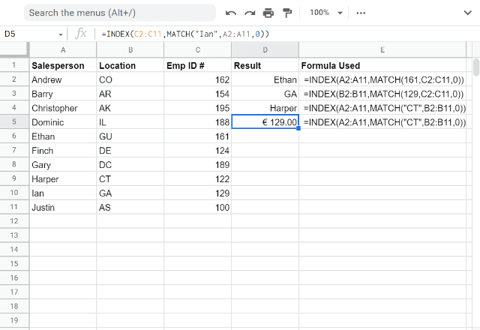
Task: Select the row 5 header
Action: tap(14, 121)
